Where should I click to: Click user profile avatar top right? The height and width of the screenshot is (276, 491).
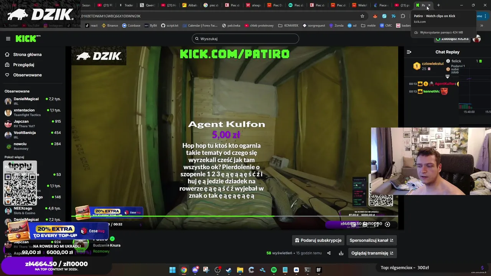(x=477, y=39)
